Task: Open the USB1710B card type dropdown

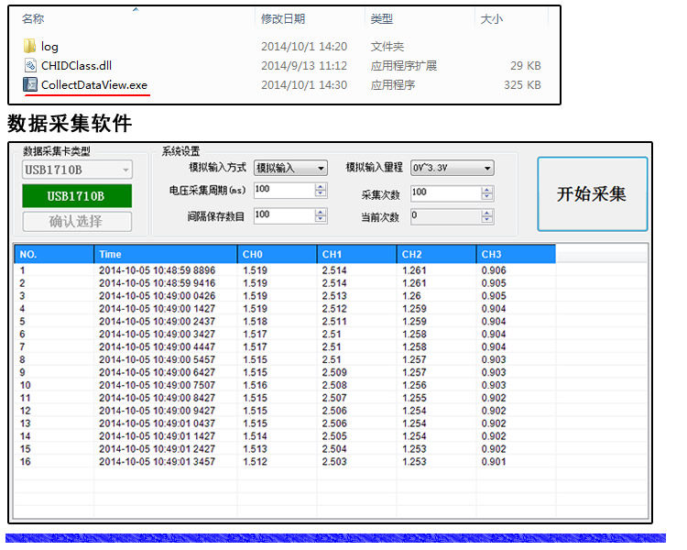Action: point(77,170)
